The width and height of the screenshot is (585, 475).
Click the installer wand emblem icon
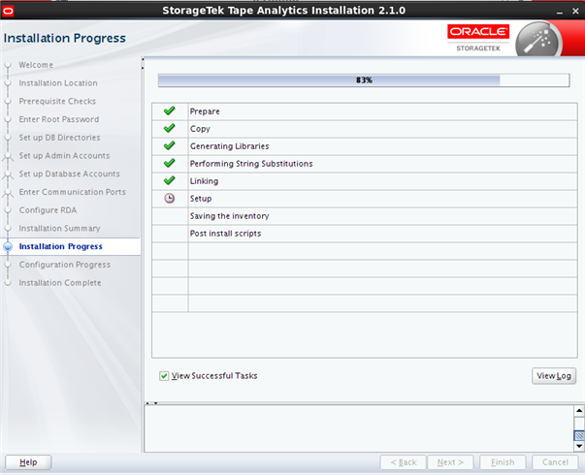[537, 41]
